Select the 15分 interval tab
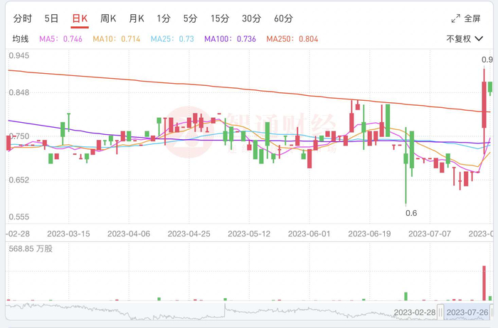The height and width of the screenshot is (328, 498). pos(220,18)
